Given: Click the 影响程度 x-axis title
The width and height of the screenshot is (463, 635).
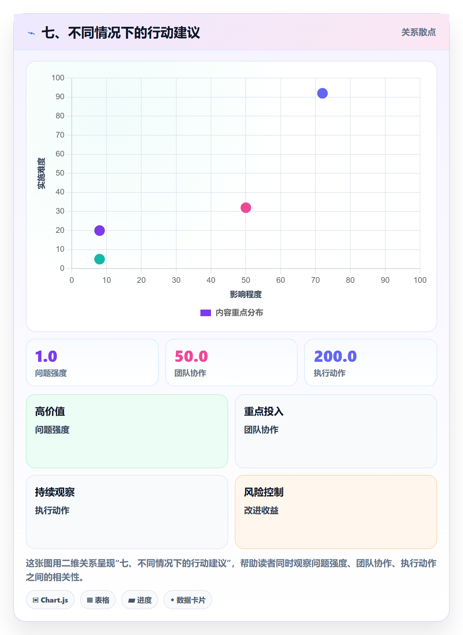Looking at the screenshot, I should [246, 294].
